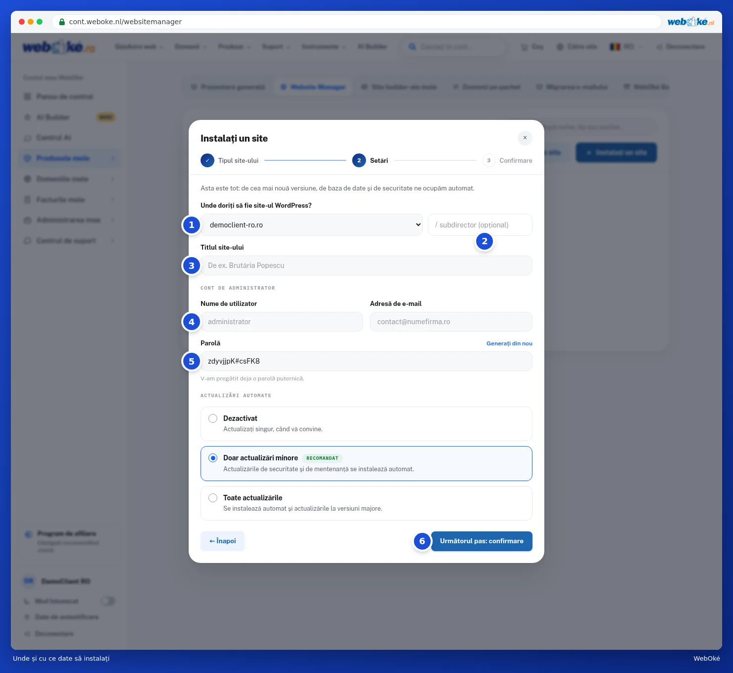Click the Parolă password field
733x673 pixels.
pos(366,361)
